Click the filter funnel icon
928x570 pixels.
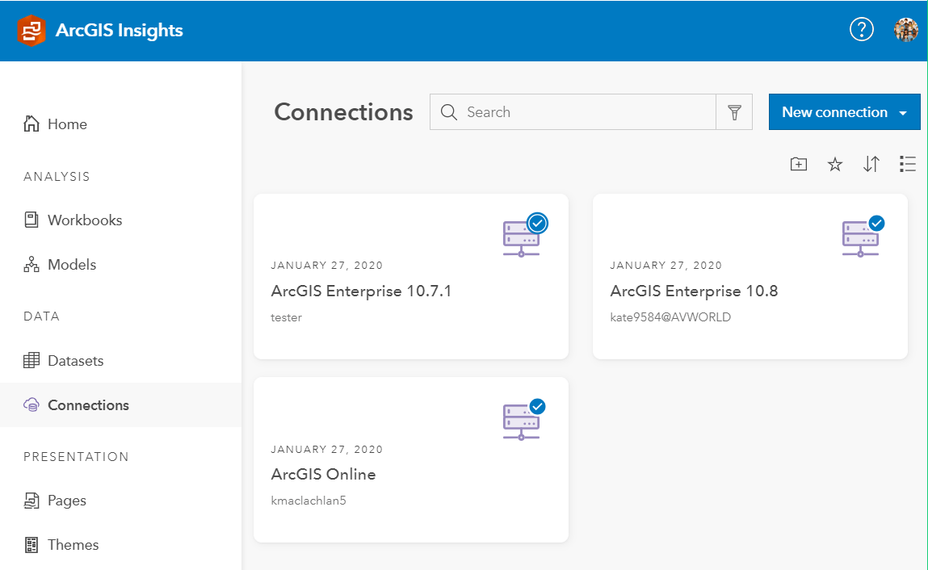(734, 112)
